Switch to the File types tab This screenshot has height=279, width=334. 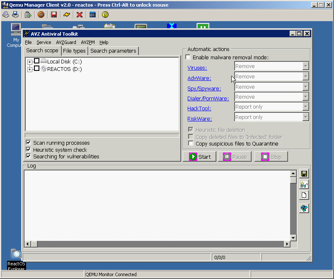[x=74, y=51]
